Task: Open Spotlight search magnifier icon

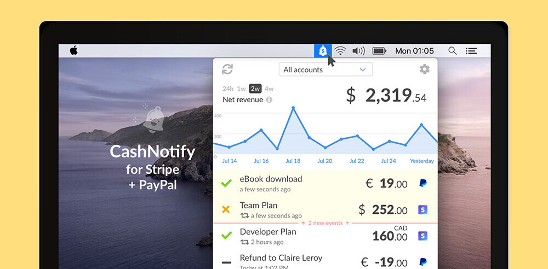Action: (x=452, y=51)
